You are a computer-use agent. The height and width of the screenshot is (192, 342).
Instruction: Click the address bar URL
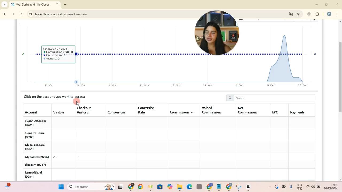(61, 14)
